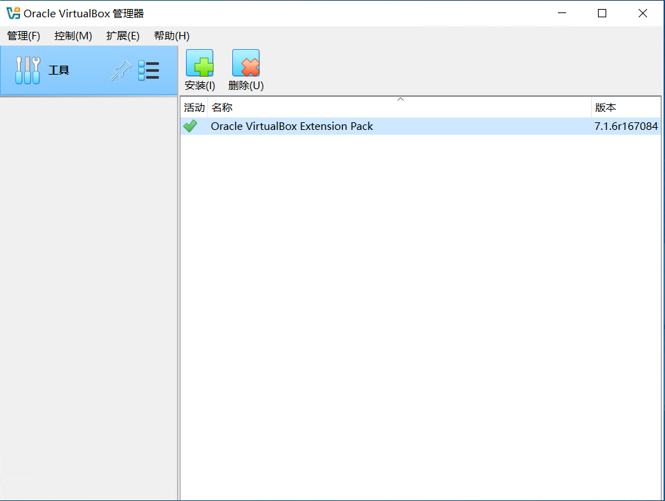Screen dimensions: 665x501
Task: Sort by the 活动 column header
Action: coord(194,108)
